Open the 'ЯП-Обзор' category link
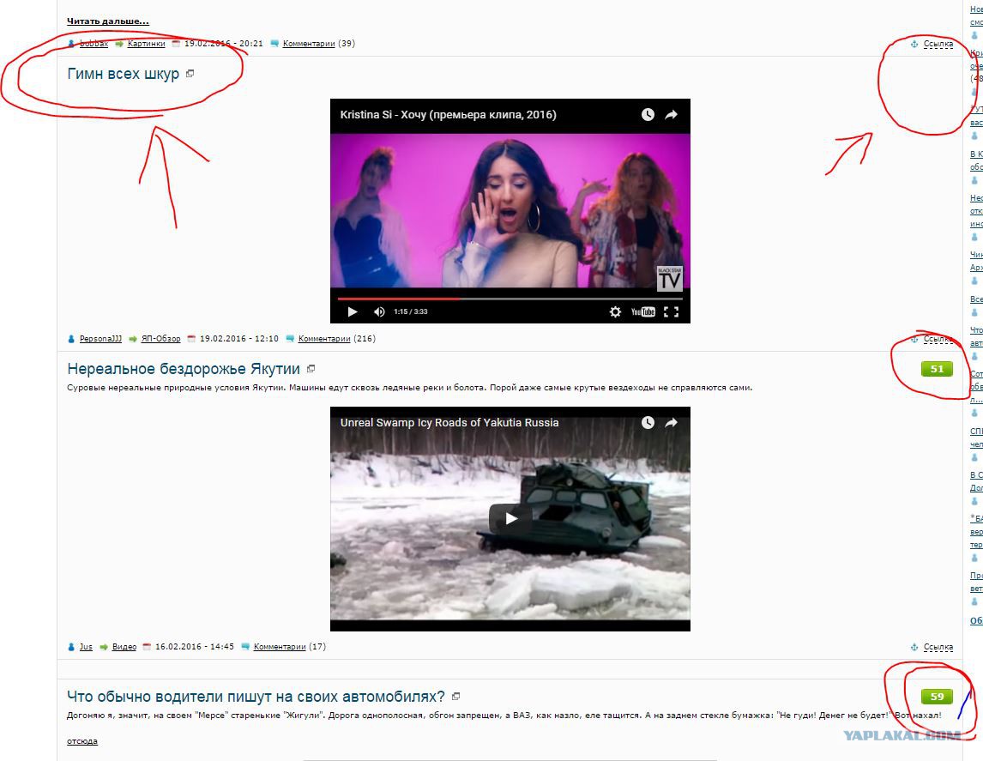Image resolution: width=983 pixels, height=761 pixels. (160, 339)
